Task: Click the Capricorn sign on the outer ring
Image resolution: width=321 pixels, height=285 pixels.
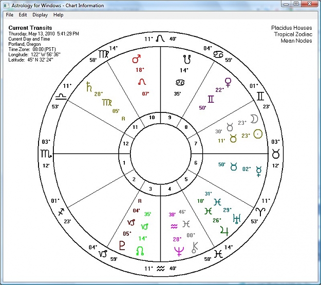Action: 103,254
